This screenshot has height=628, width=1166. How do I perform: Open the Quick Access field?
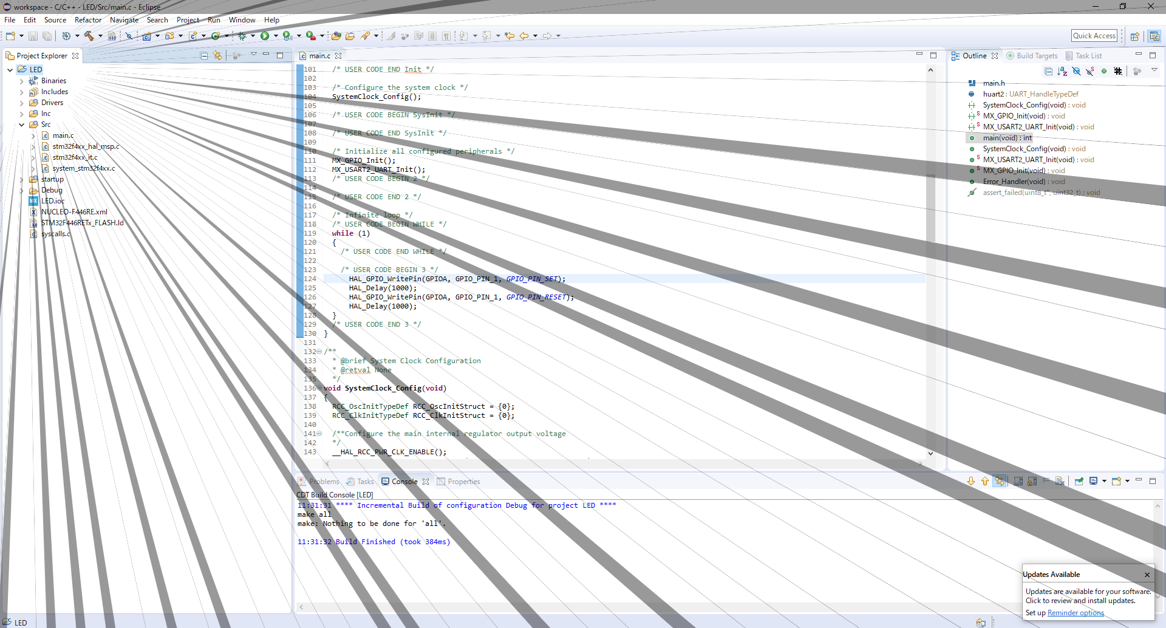point(1094,35)
